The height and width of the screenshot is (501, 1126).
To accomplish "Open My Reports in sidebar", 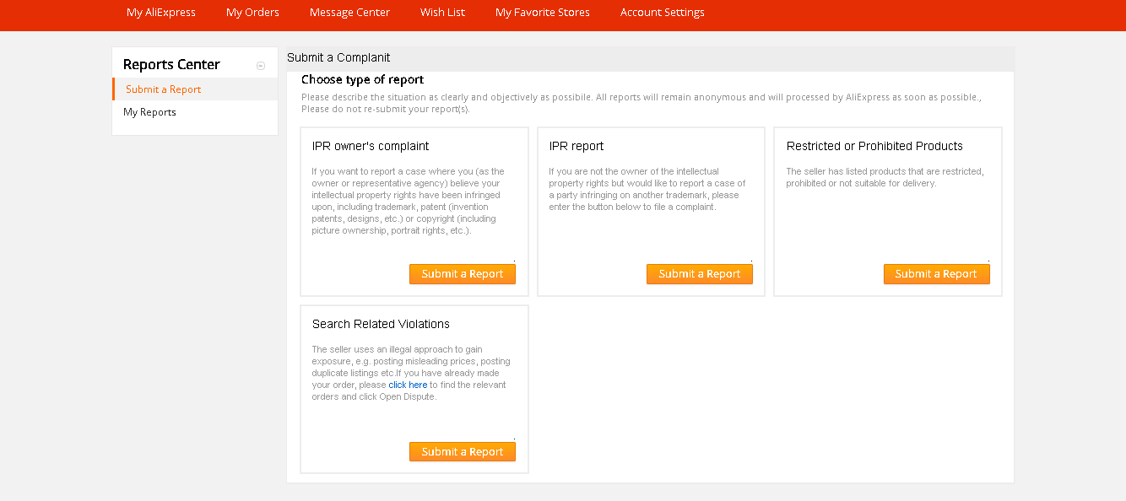I will 149,112.
